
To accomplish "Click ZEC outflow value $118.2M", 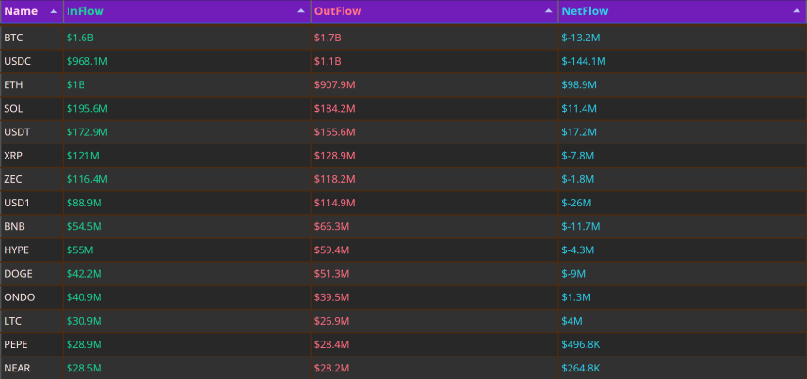I will coord(335,179).
